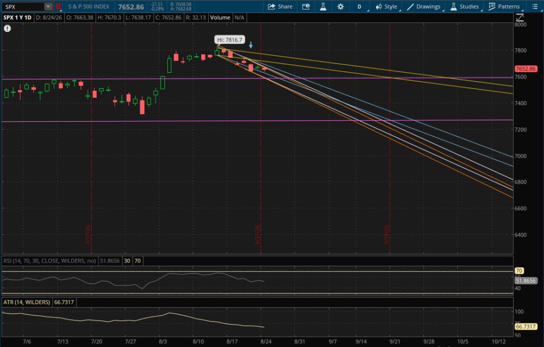Toggle the RSI 70 overbought level box

point(138,261)
